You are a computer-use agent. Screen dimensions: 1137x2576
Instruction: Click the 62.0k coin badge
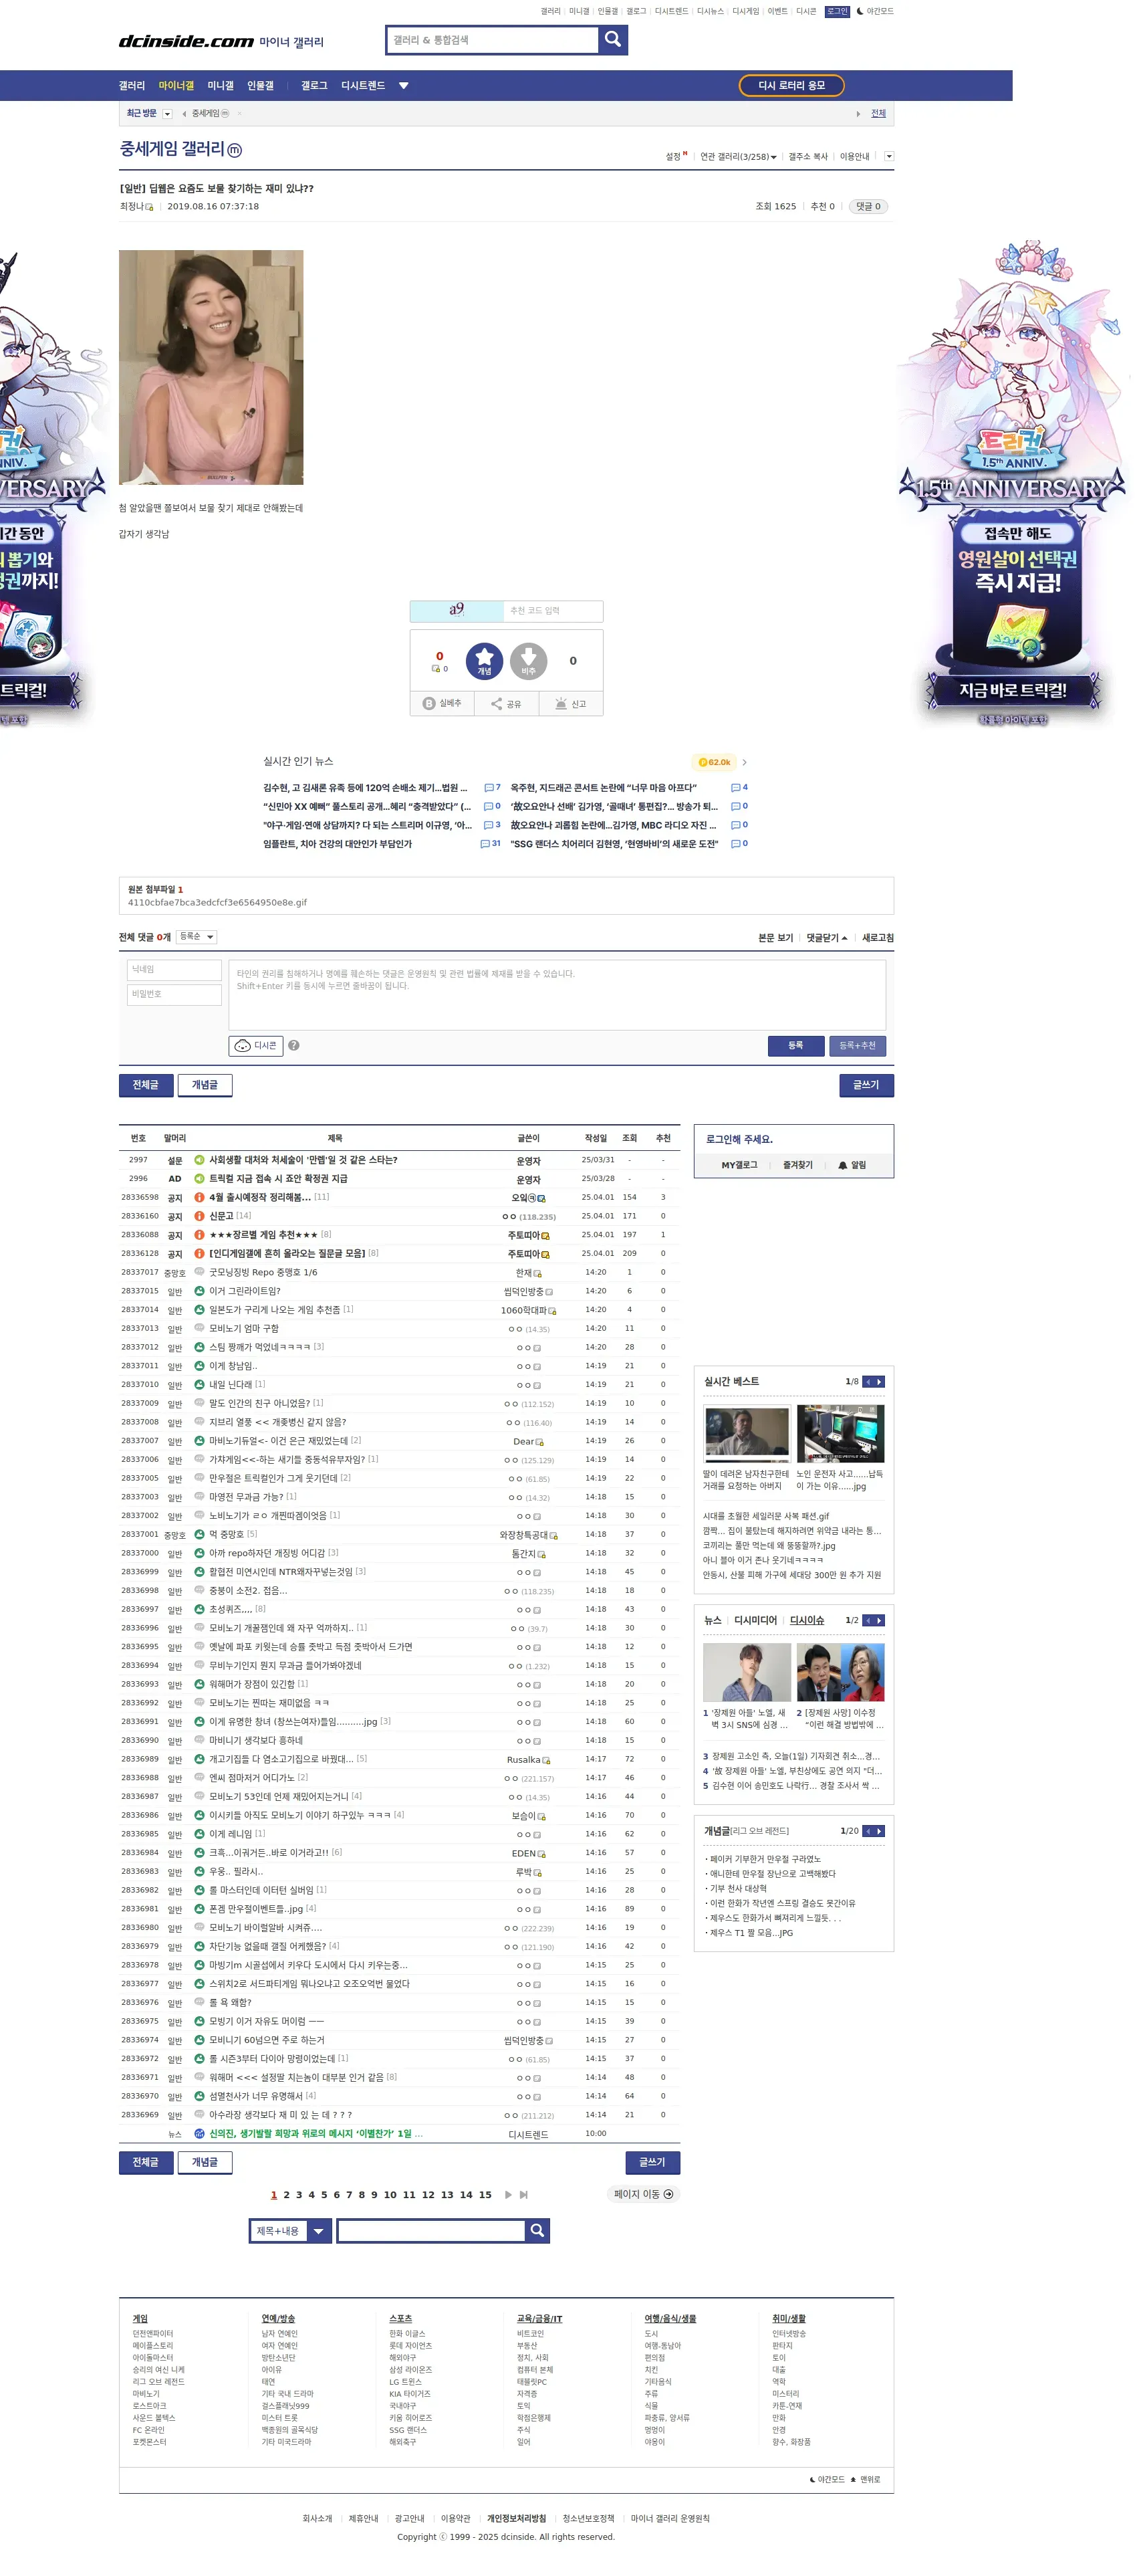715,762
